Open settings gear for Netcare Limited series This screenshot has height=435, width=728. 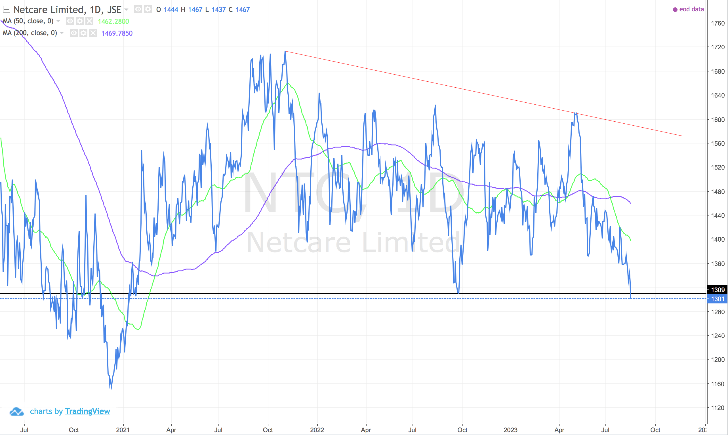pyautogui.click(x=148, y=9)
